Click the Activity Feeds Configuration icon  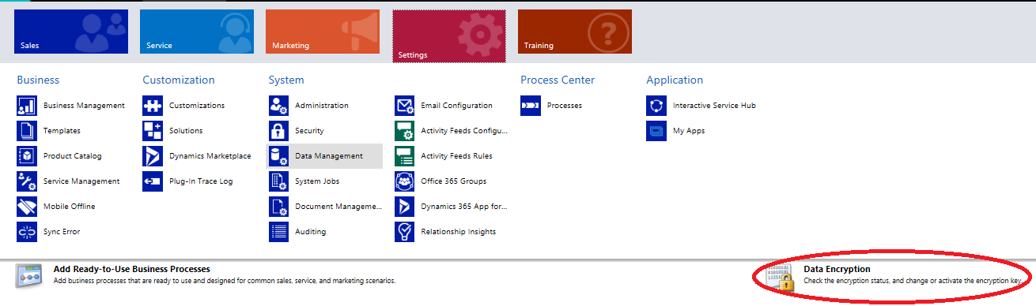(405, 131)
